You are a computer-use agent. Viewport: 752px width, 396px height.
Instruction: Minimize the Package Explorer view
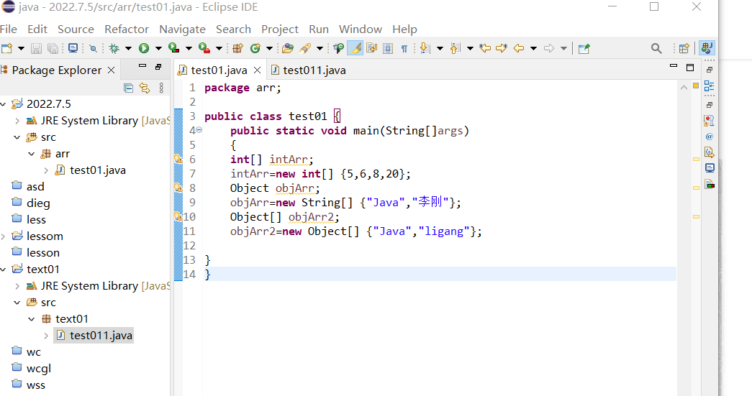pyautogui.click(x=142, y=66)
